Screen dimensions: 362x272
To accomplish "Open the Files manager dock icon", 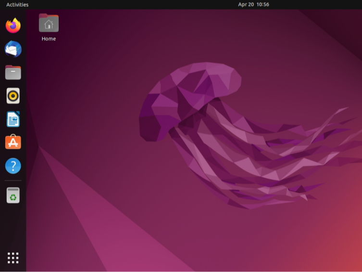I will [x=13, y=72].
